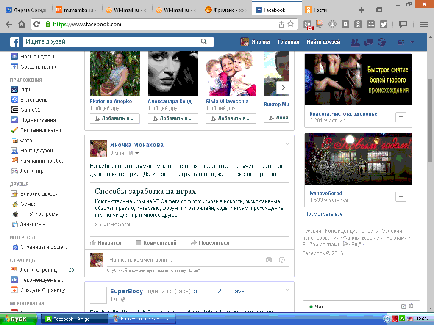Open Фото in sidebar
Image resolution: width=434 pixels, height=325 pixels.
(22, 140)
